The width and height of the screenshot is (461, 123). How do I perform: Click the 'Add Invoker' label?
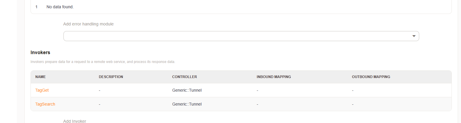coord(75,121)
